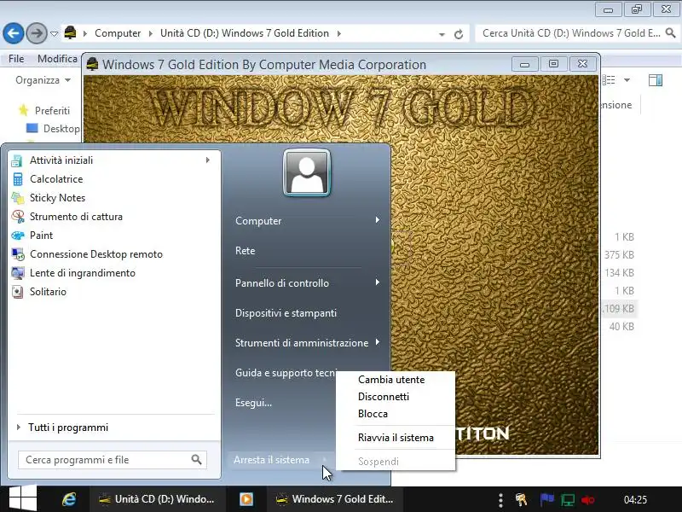Image resolution: width=682 pixels, height=512 pixels.
Task: Launch Solitario game
Action: tap(48, 292)
